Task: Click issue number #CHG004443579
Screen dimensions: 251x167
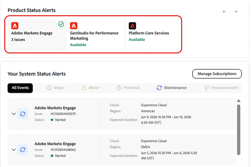Action: click(63, 114)
